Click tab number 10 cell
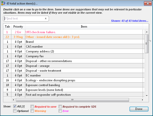This screenshot has height=116, width=153. [7, 85]
